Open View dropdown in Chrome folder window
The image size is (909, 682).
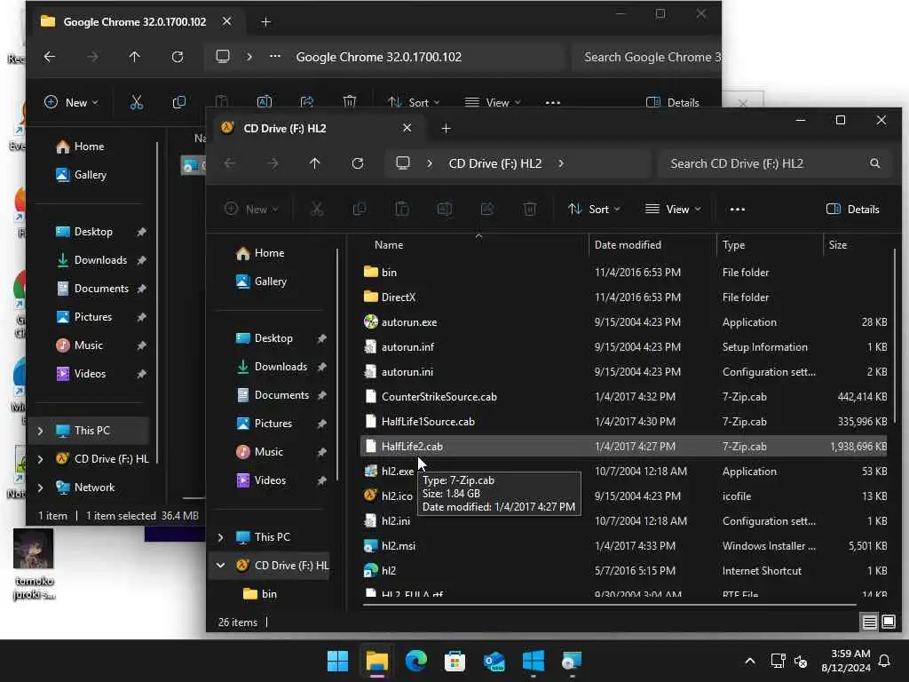point(493,103)
